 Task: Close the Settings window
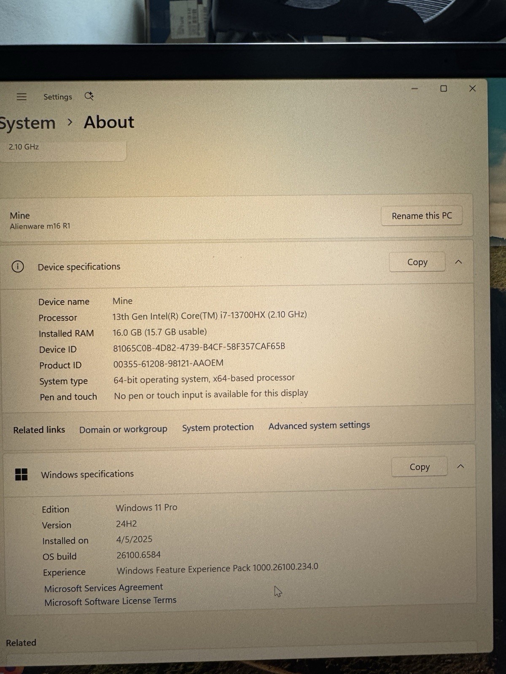point(473,88)
